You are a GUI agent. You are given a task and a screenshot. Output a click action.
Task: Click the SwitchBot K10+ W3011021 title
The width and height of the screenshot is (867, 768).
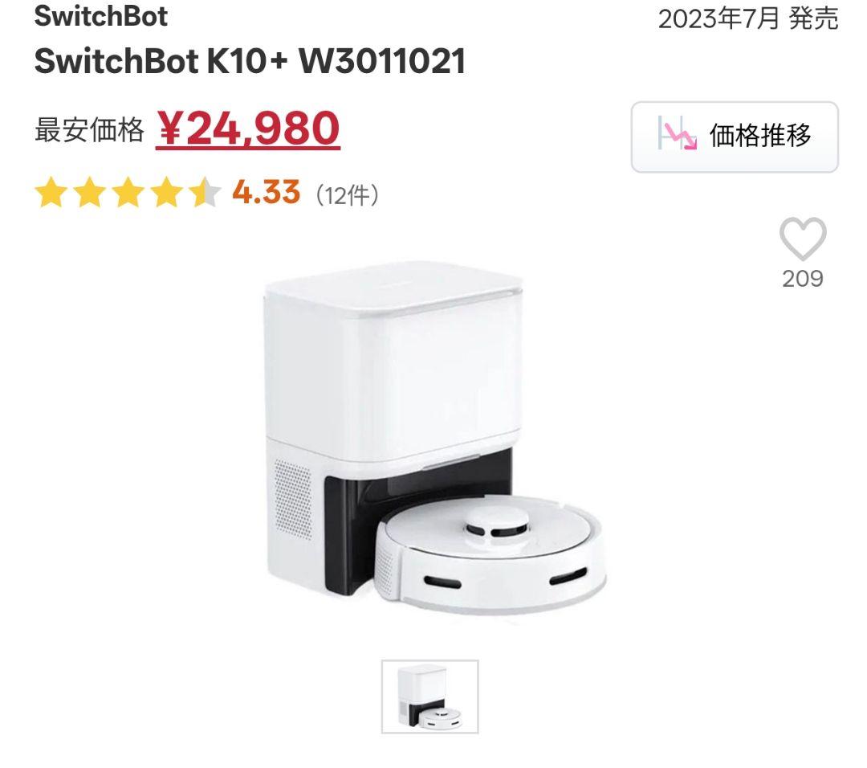(250, 61)
